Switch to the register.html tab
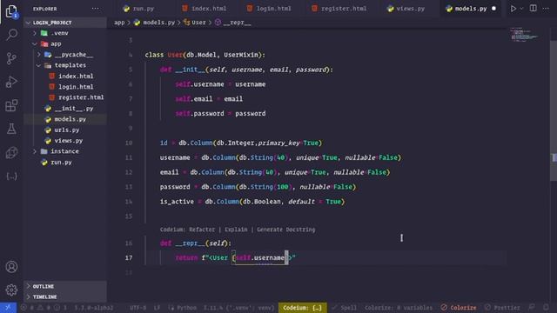The width and height of the screenshot is (557, 313). [339, 9]
